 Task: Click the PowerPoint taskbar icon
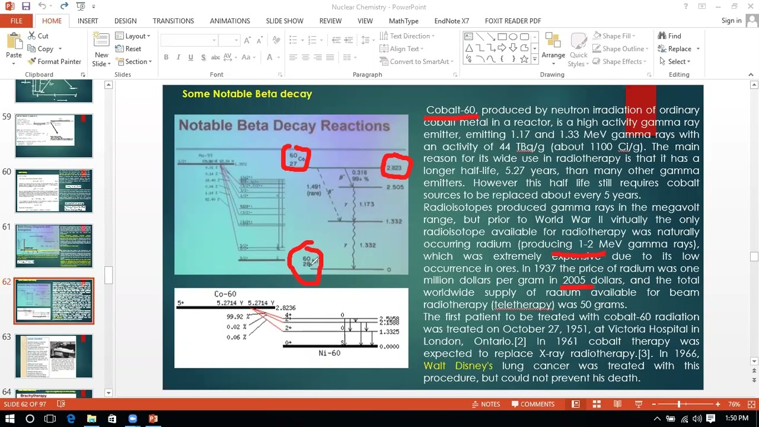click(153, 419)
